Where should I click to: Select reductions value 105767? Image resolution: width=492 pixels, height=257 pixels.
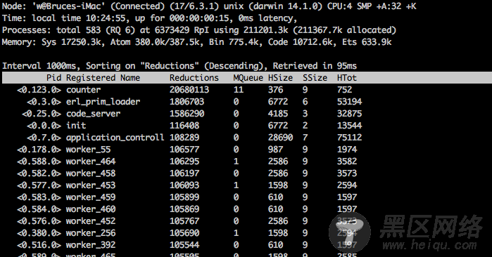click(184, 221)
